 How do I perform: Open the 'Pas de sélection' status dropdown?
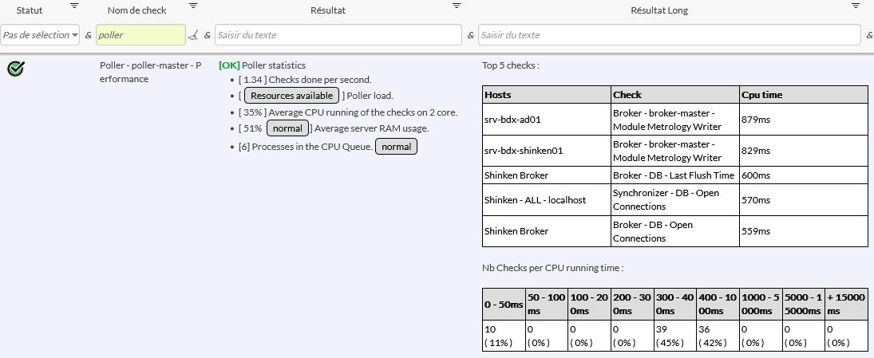tap(41, 35)
